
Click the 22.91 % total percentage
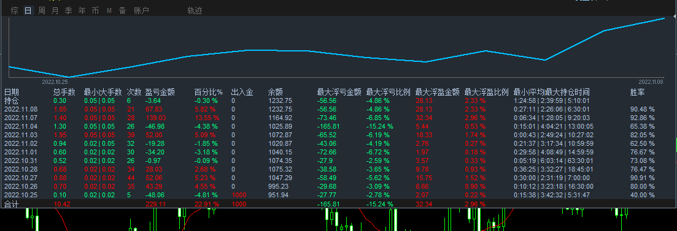(207, 204)
